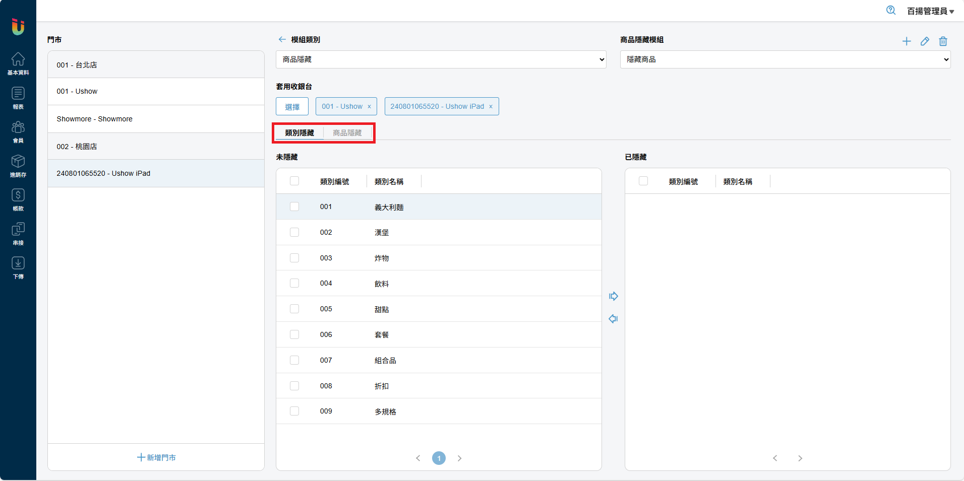
Task: Remove the 001 - Ushow register tag
Action: 369,107
